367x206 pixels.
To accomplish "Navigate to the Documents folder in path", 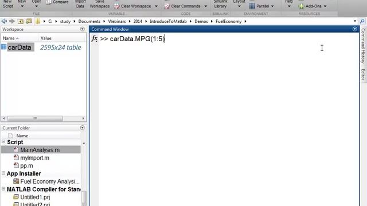I will tap(89, 22).
